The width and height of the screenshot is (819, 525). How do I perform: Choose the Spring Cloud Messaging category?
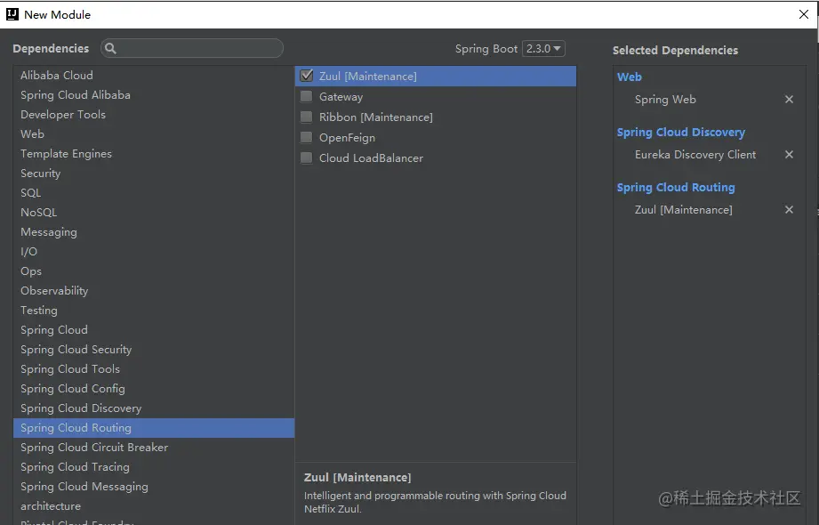(x=154, y=487)
